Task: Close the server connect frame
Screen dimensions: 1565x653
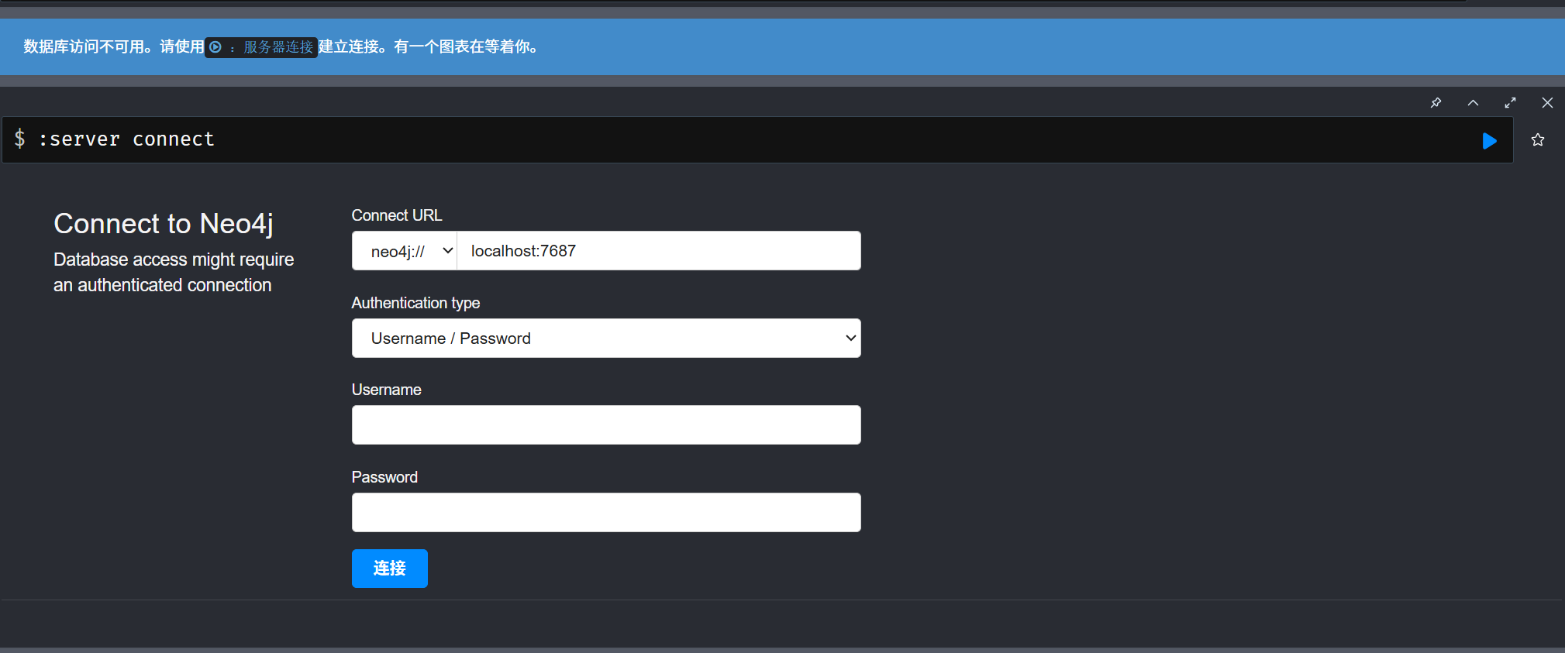Action: pos(1547,102)
